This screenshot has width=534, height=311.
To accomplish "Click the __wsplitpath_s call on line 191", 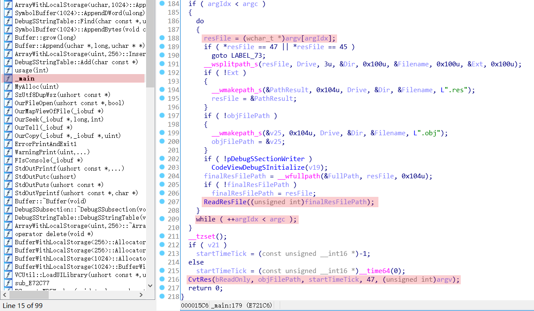I will (x=231, y=64).
